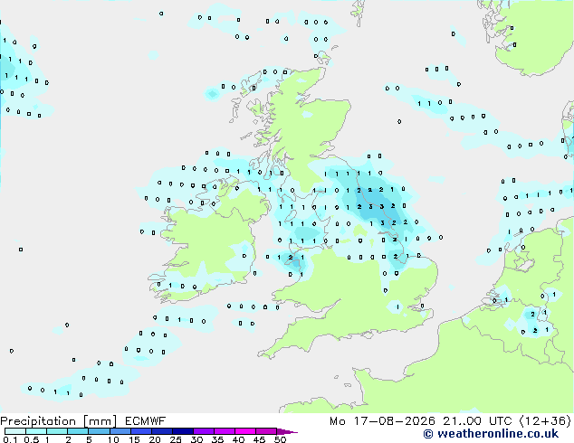
Task: Click the legend tick label '0.1'
Action: 10,439
